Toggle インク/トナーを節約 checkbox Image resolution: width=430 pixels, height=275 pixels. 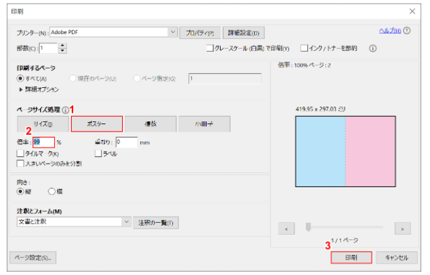[304, 48]
